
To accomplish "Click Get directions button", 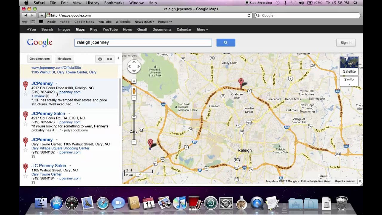I will (x=40, y=59).
